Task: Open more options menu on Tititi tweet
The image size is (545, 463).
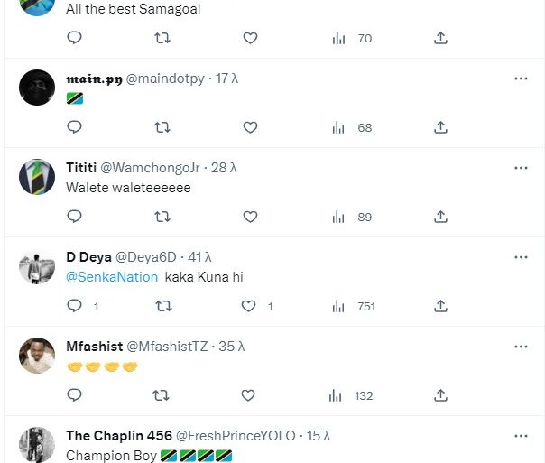Action: coord(521,168)
